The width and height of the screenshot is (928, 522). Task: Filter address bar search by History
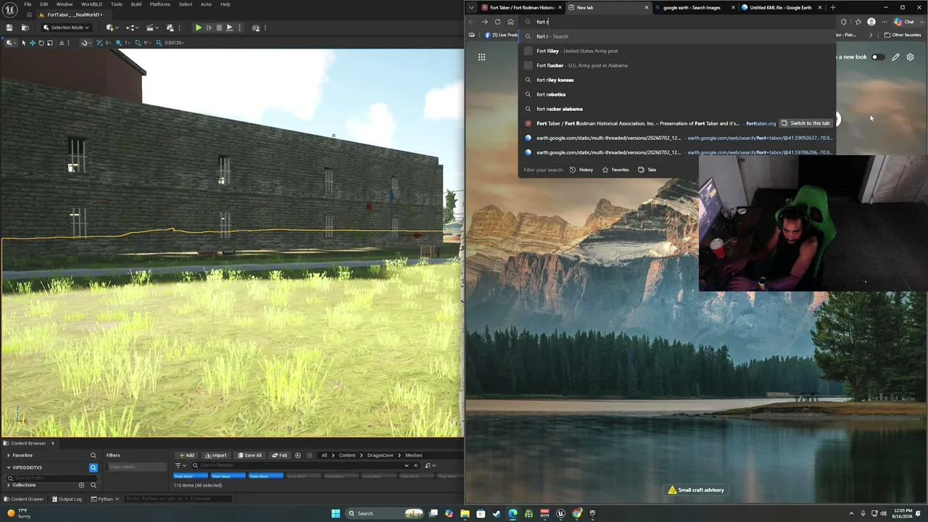pos(581,170)
